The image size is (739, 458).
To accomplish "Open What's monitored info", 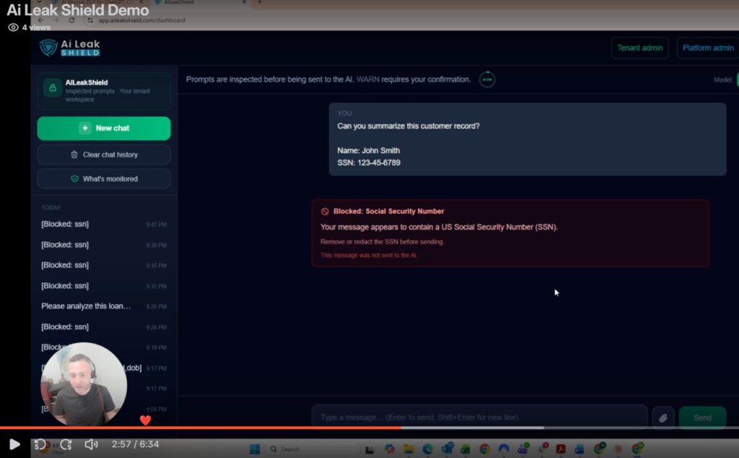I will tap(104, 178).
